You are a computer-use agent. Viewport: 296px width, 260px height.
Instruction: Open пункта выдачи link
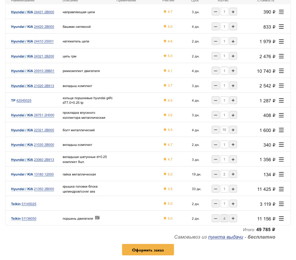click(x=225, y=237)
